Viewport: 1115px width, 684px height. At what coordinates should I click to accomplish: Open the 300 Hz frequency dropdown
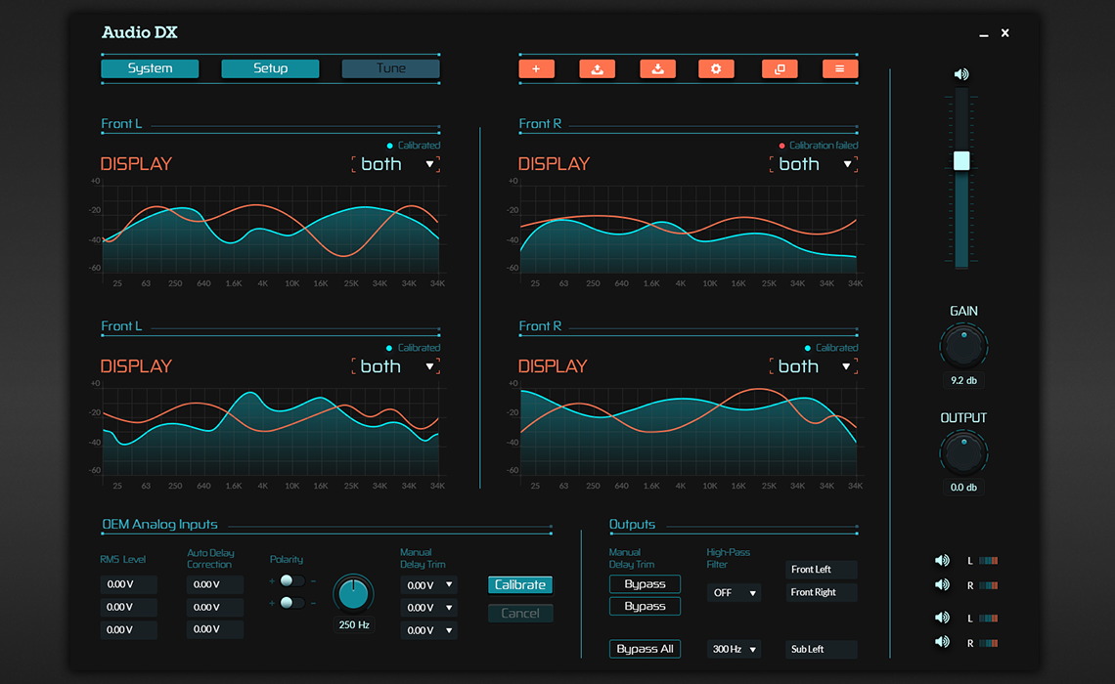[x=734, y=649]
